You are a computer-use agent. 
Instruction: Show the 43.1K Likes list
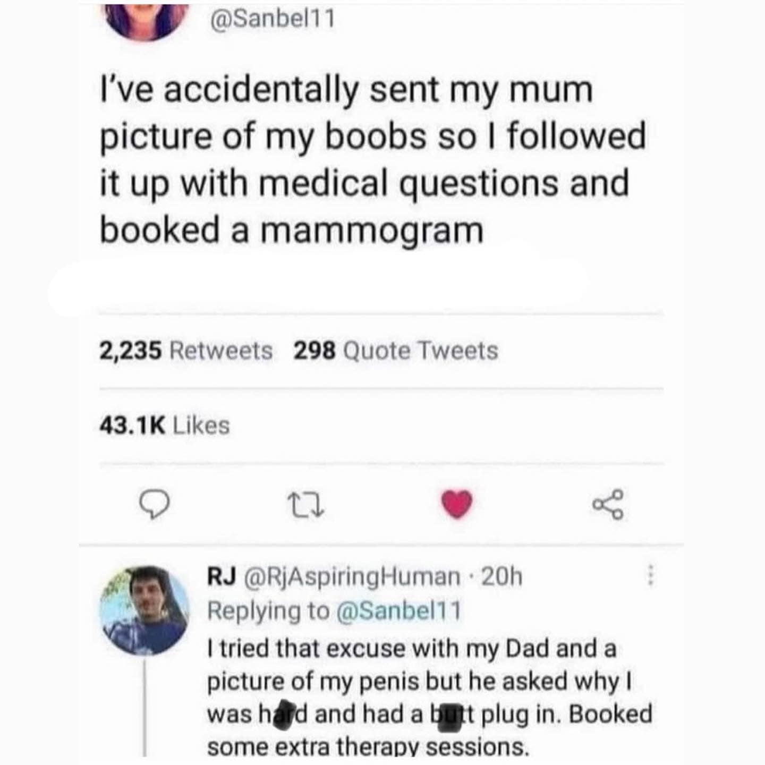point(165,426)
